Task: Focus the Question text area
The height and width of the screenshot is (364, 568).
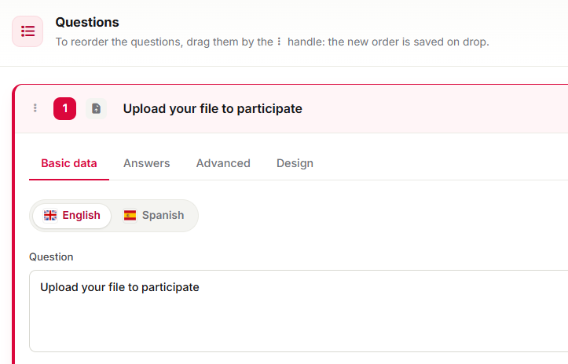Action: [x=299, y=311]
